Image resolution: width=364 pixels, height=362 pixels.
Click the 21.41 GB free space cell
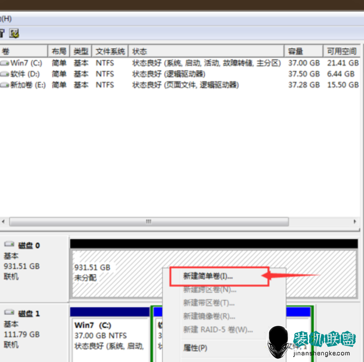[x=343, y=63]
